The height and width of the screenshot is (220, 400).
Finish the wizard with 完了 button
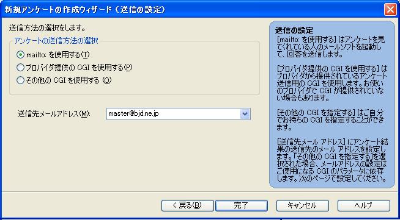pyautogui.click(x=242, y=205)
